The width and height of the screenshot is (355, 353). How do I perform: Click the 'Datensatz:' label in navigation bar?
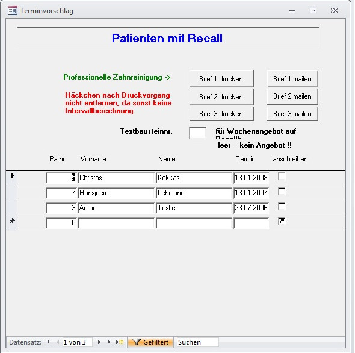pos(25,342)
